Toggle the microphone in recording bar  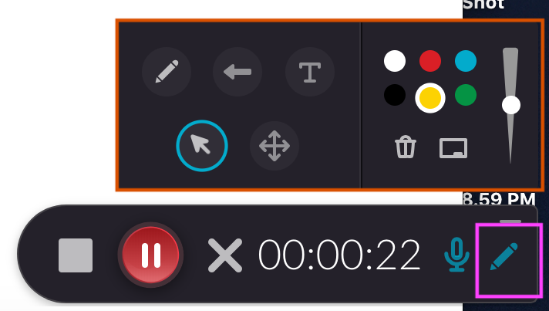[456, 255]
